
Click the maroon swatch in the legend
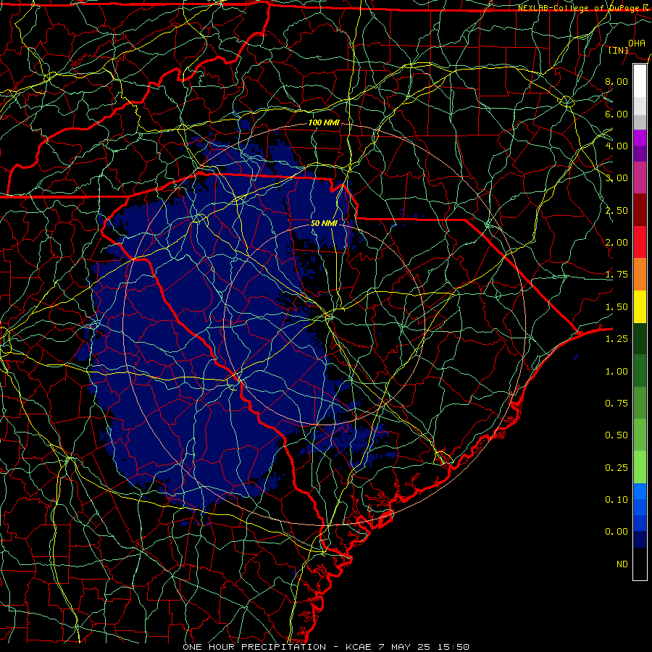click(640, 209)
